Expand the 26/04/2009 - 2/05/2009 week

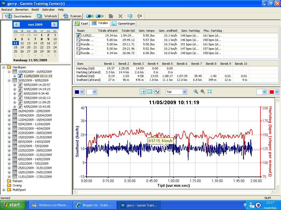pyautogui.click(x=9, y=111)
